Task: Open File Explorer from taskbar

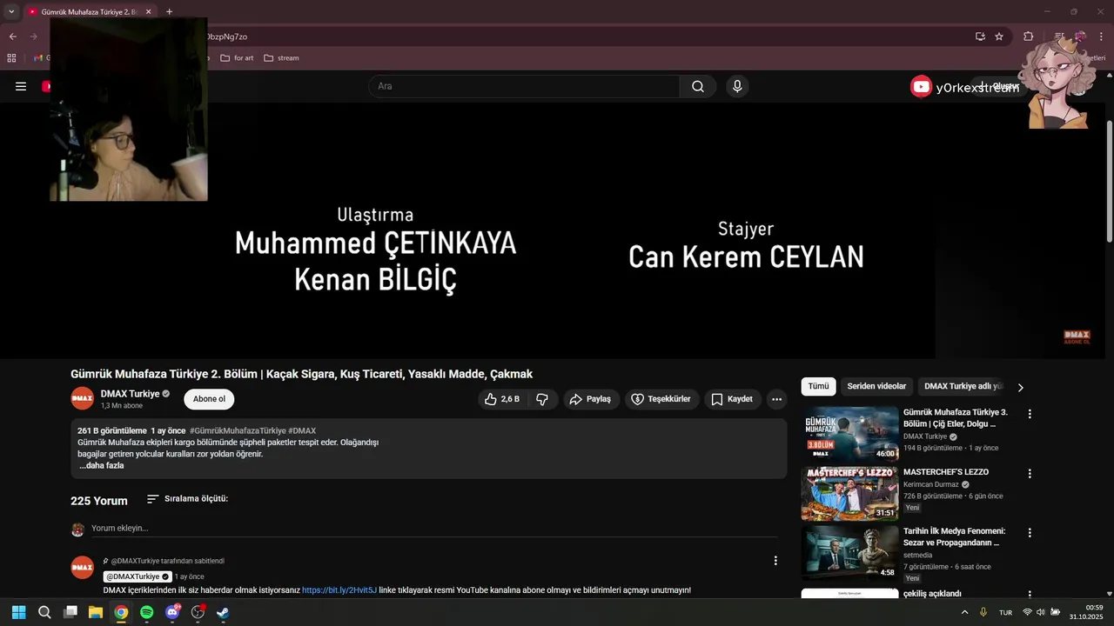Action: pyautogui.click(x=96, y=612)
